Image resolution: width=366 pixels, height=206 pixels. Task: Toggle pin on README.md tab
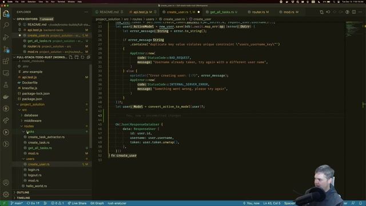[x=122, y=12]
